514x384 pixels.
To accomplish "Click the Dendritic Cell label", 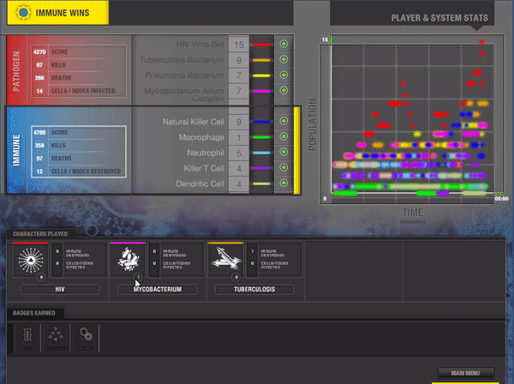I will [200, 183].
